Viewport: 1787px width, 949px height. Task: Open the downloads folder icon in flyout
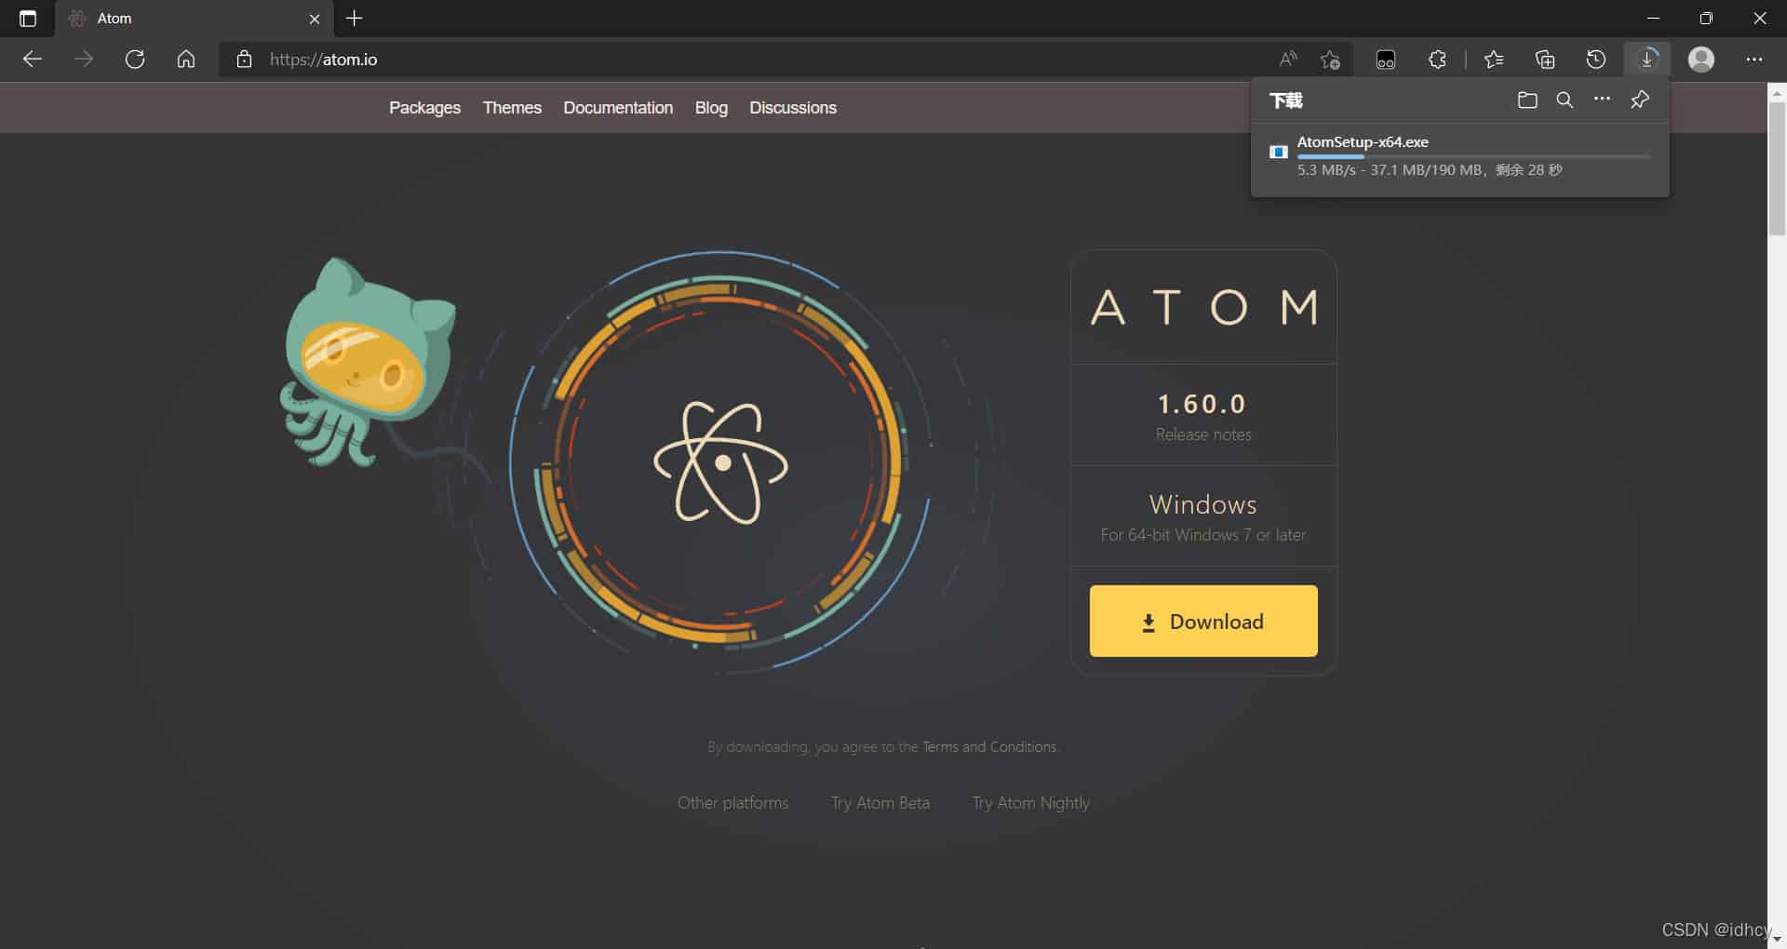[1527, 100]
